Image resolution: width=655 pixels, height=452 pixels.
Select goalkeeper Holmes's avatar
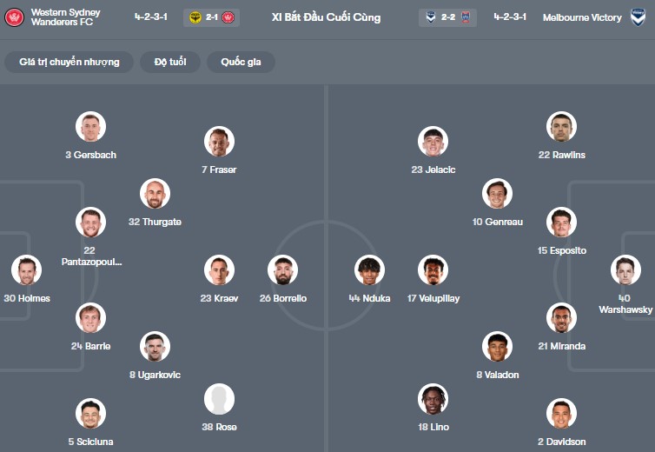coord(27,270)
